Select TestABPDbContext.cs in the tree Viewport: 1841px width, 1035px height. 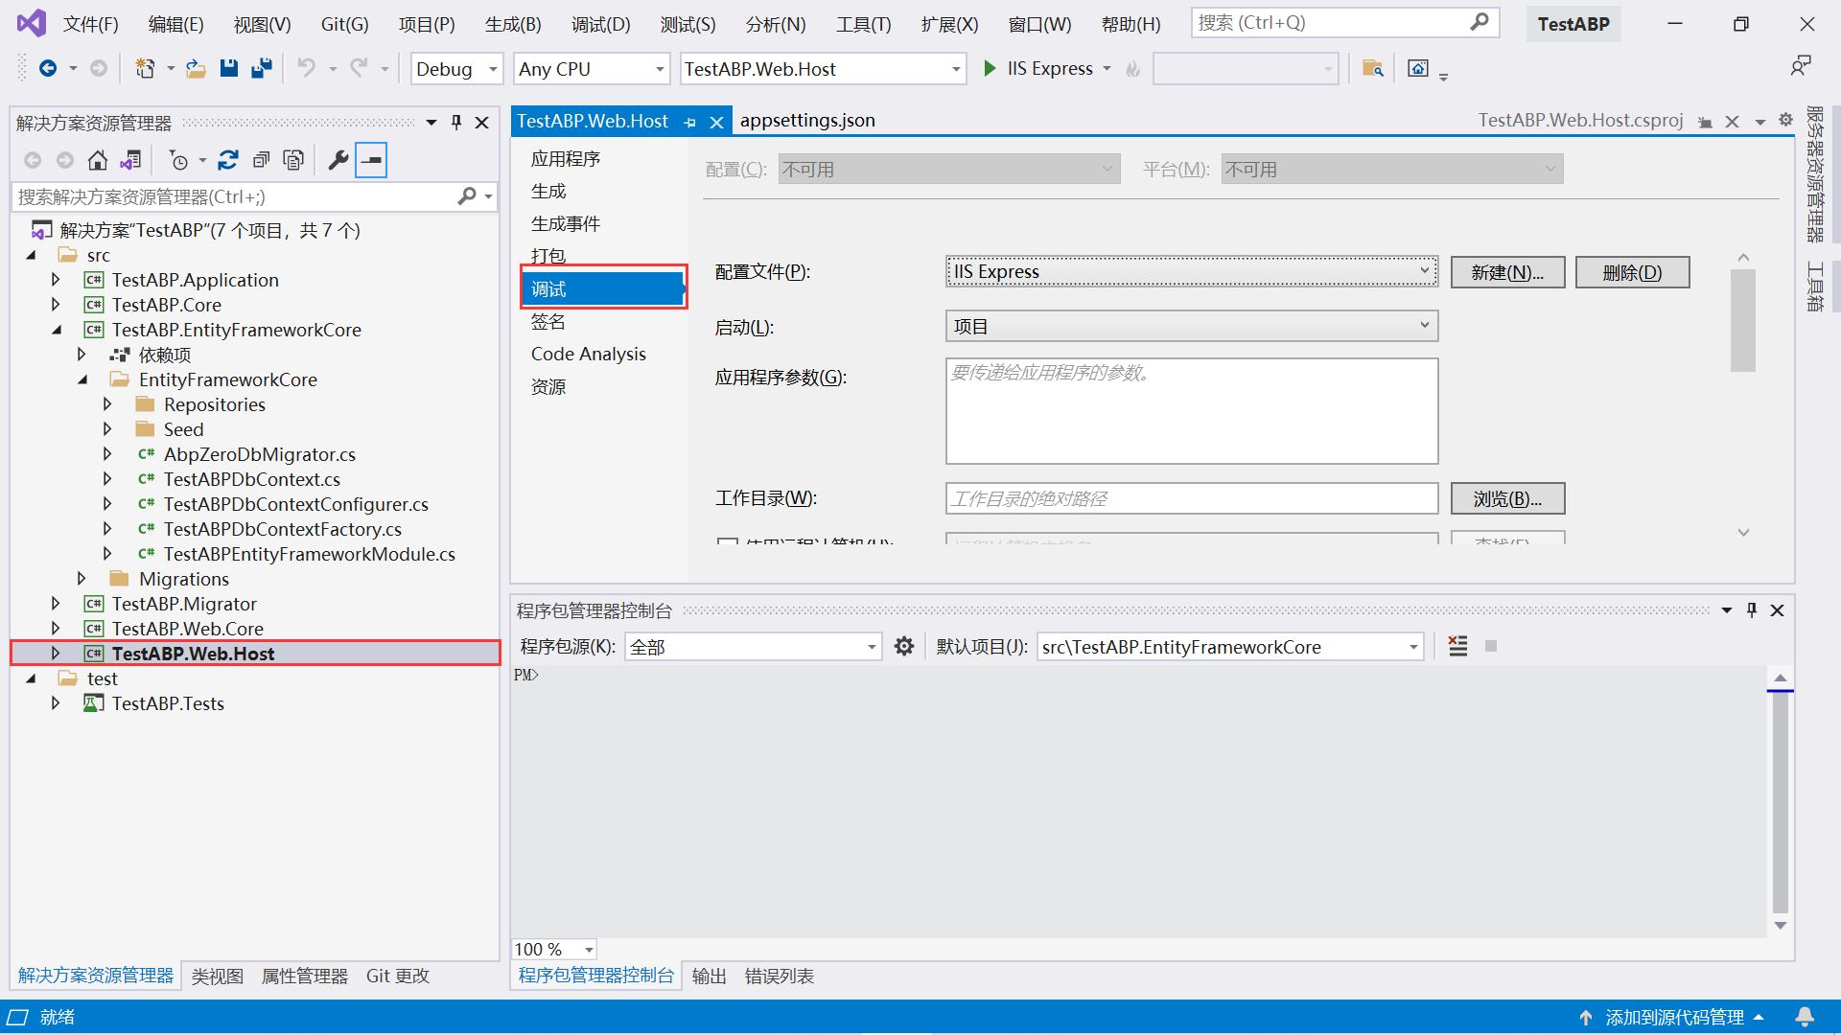(x=251, y=479)
